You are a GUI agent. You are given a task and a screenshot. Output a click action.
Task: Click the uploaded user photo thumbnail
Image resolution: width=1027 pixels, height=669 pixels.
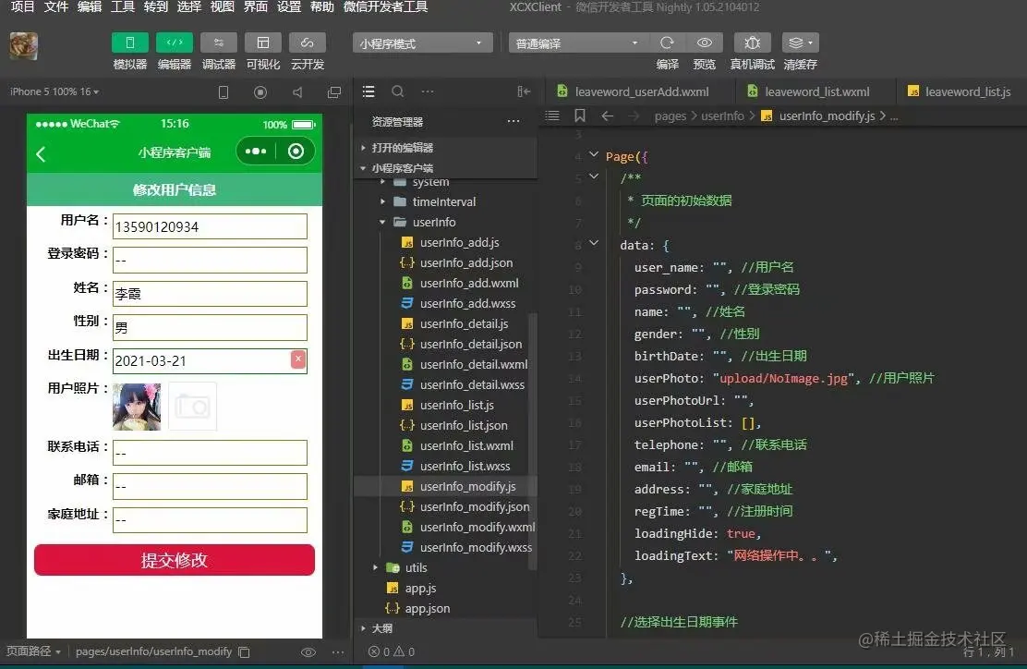click(137, 407)
